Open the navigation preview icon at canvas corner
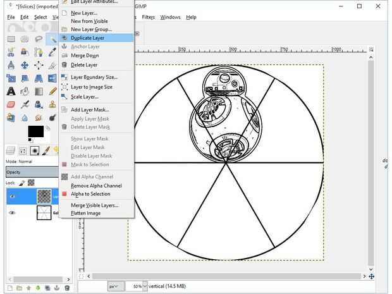This screenshot has width=392, height=294. point(372,276)
